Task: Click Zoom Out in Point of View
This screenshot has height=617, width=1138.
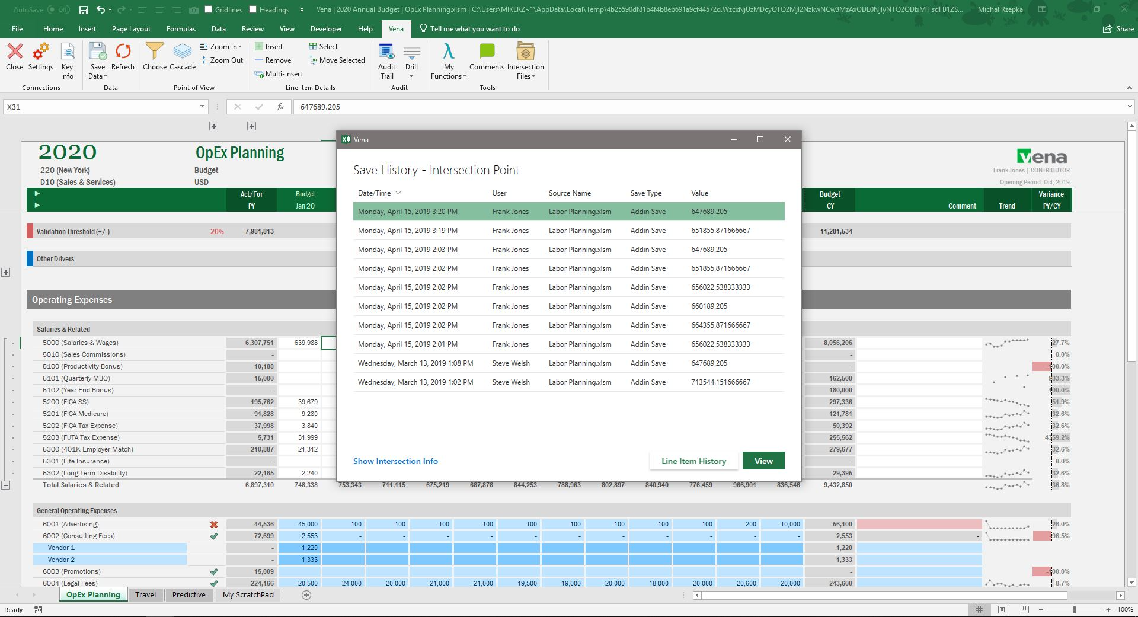Action: coord(222,60)
